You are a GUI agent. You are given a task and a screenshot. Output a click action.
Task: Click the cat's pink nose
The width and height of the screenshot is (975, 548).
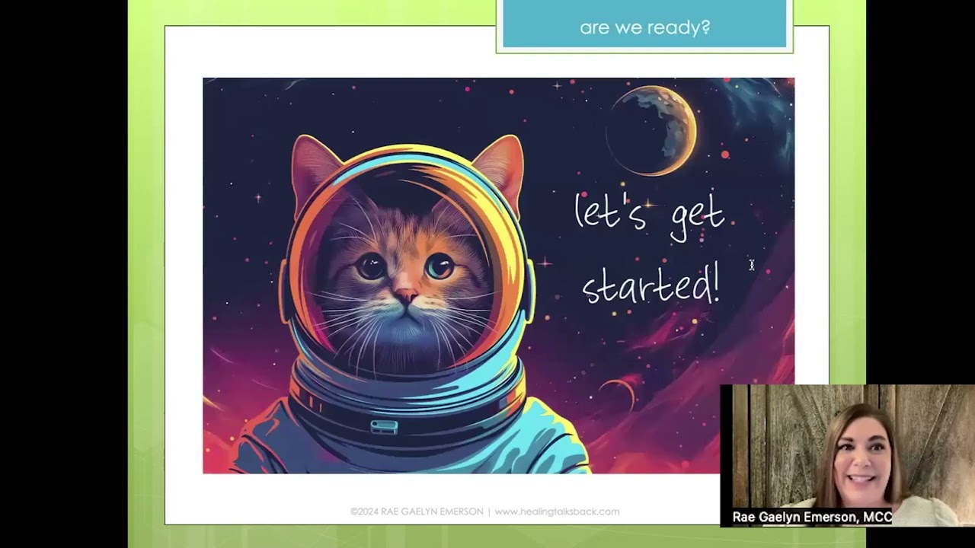404,294
